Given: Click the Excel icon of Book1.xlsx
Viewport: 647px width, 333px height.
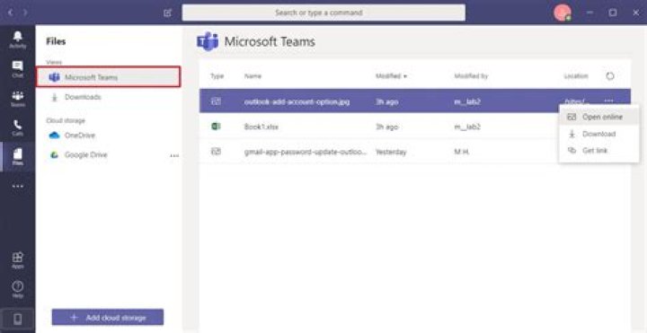Looking at the screenshot, I should click(x=216, y=127).
